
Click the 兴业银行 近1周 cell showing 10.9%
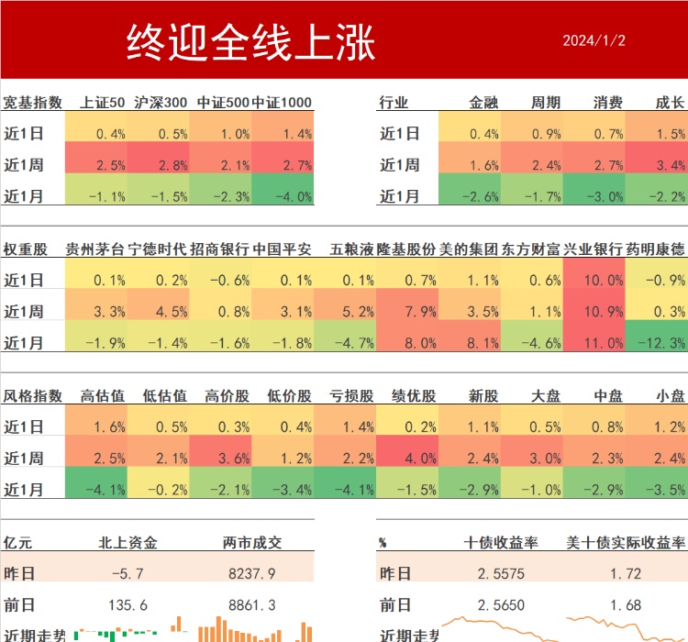pos(594,312)
